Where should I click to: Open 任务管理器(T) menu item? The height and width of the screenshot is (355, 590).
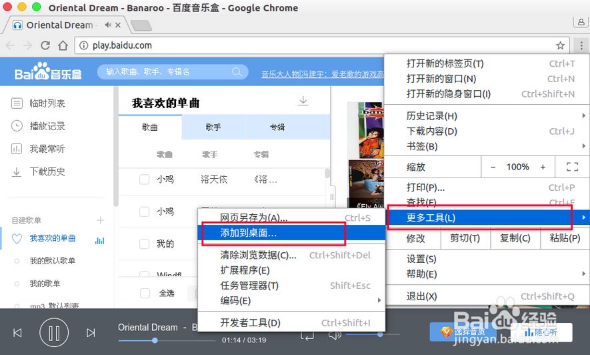291,286
